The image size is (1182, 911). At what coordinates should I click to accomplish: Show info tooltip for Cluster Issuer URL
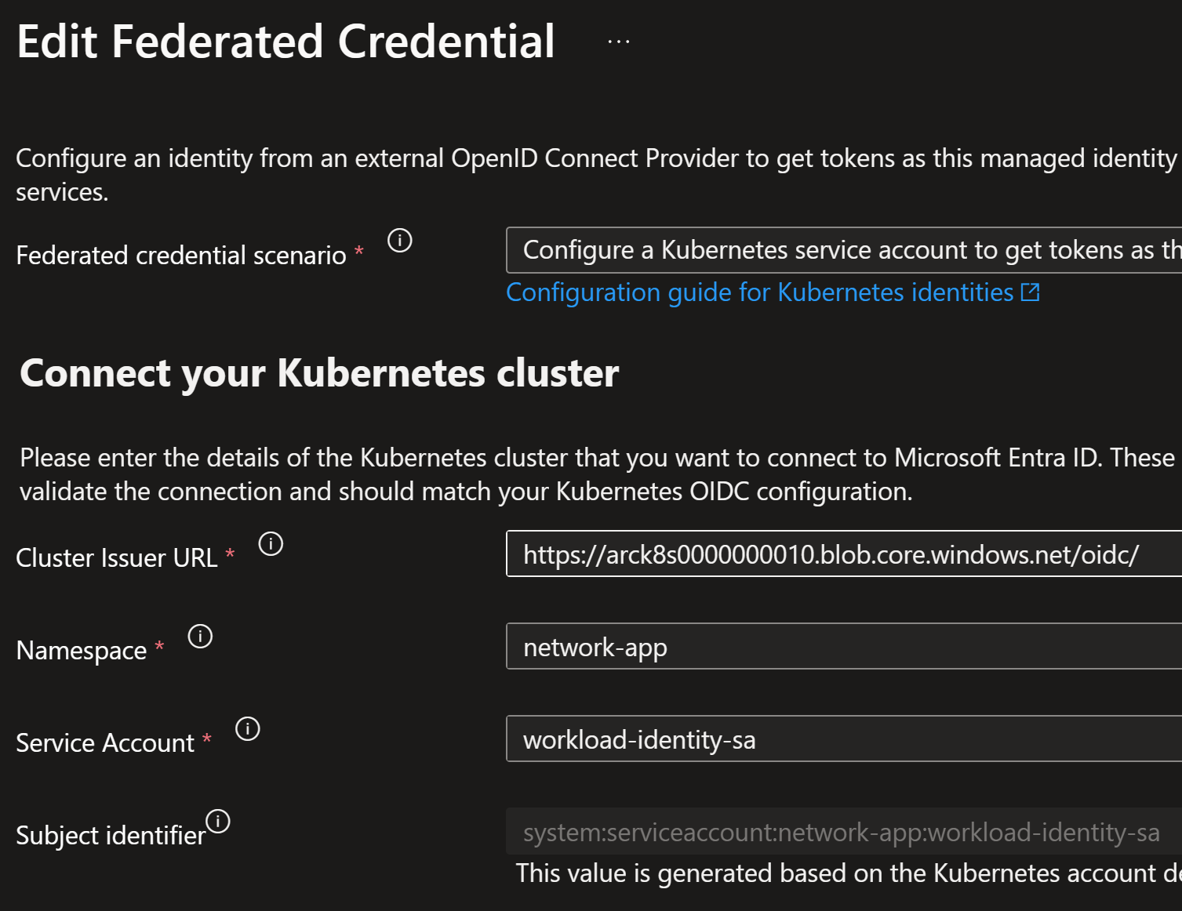pyautogui.click(x=271, y=543)
